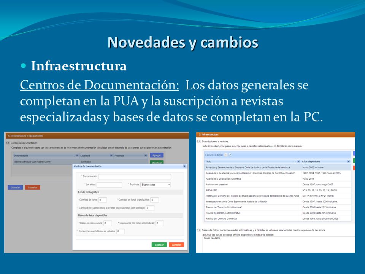Click the green Modificar button
Screen dimensions: 365x274
pyautogui.click(x=157, y=162)
